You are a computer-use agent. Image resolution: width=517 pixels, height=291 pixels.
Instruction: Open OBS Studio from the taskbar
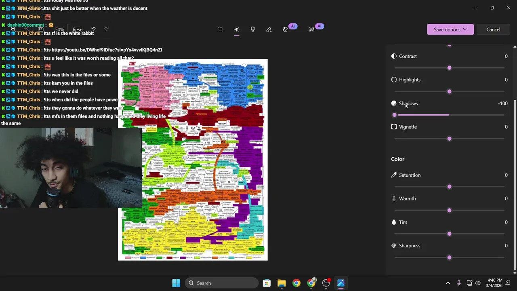(x=326, y=283)
